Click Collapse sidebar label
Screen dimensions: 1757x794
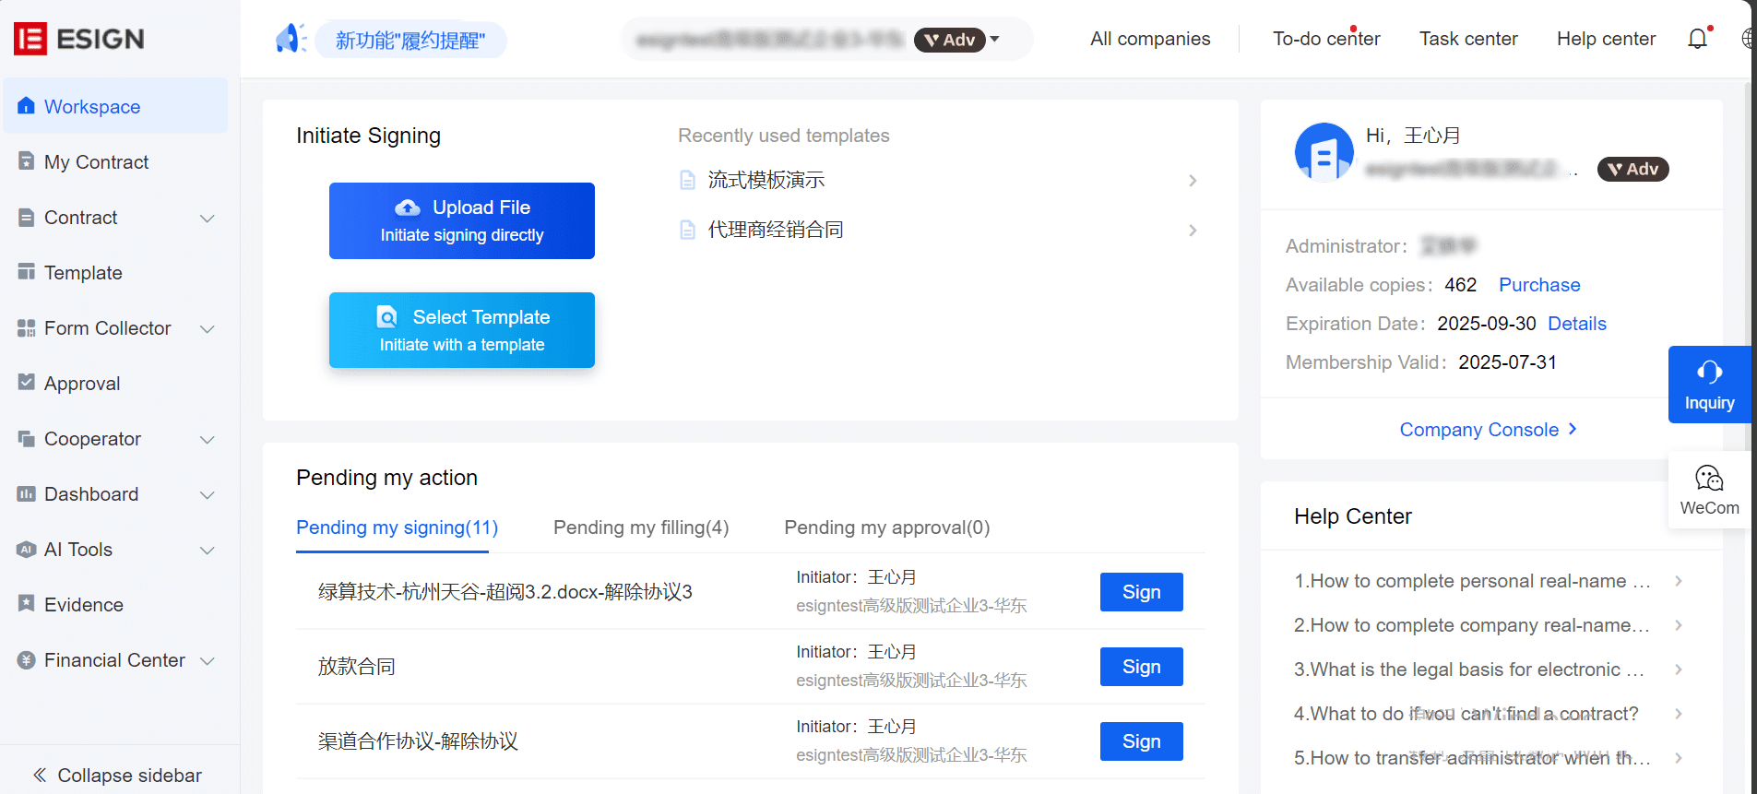click(129, 776)
